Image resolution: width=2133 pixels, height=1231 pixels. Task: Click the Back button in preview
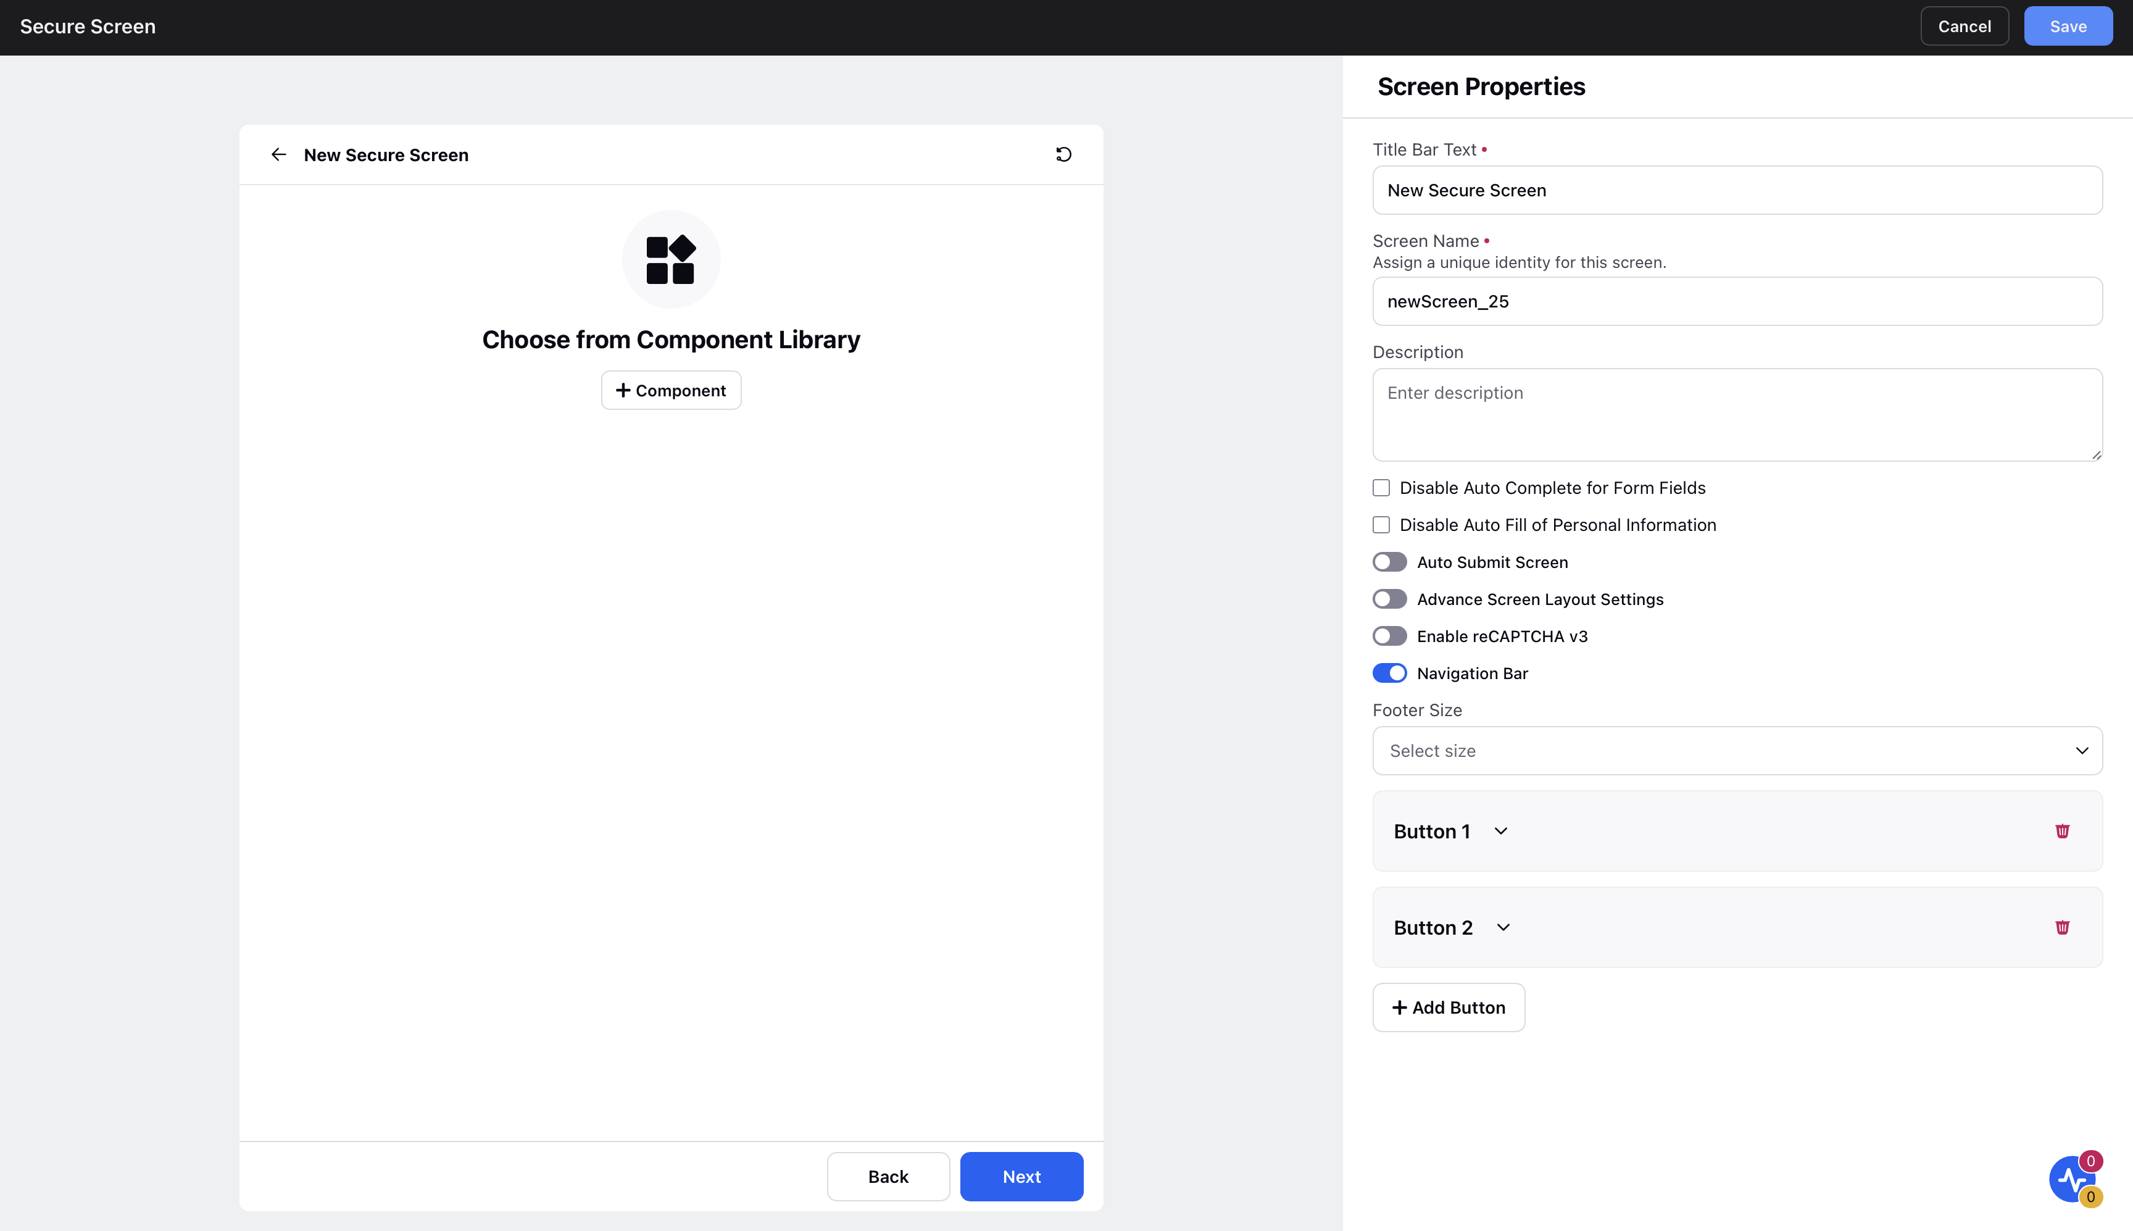click(x=888, y=1177)
